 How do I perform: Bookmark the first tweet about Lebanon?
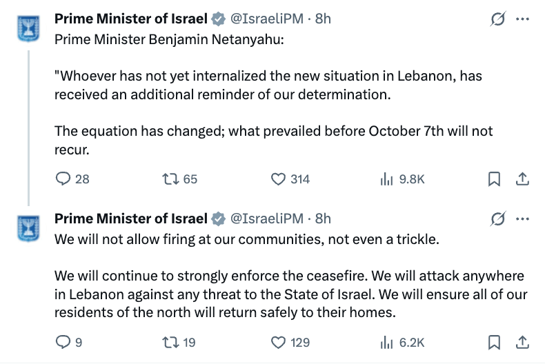494,179
